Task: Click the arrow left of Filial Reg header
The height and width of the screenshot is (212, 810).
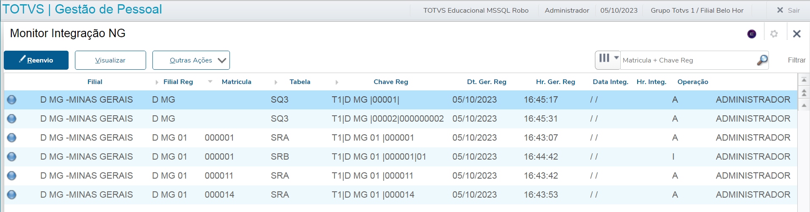Action: point(157,82)
